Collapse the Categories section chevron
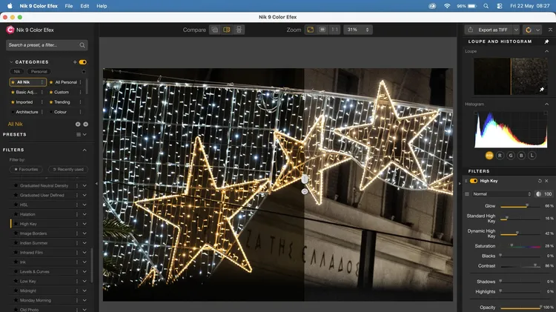The image size is (556, 312). (11, 62)
